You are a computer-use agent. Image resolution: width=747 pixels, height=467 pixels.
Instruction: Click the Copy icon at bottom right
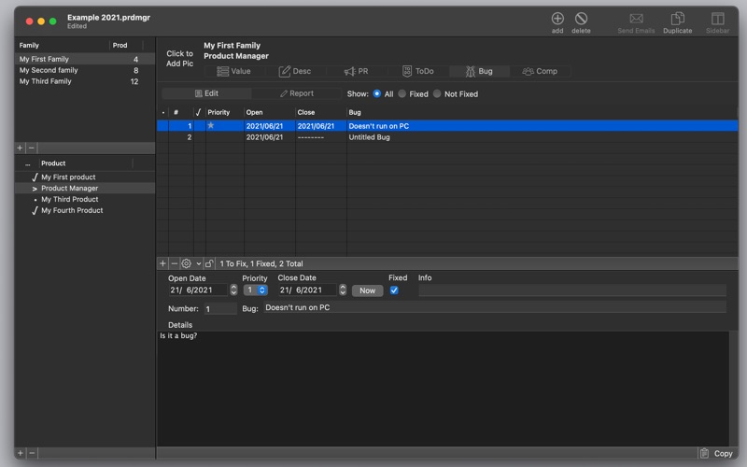[705, 453]
